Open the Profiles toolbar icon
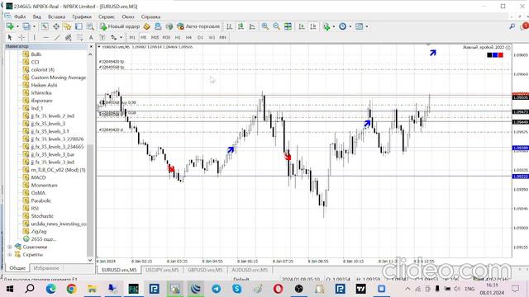529x297 pixels. pyautogui.click(x=26, y=26)
